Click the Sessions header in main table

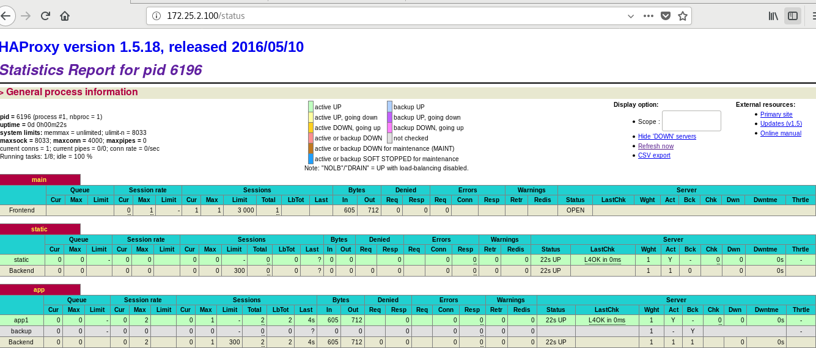tap(257, 190)
